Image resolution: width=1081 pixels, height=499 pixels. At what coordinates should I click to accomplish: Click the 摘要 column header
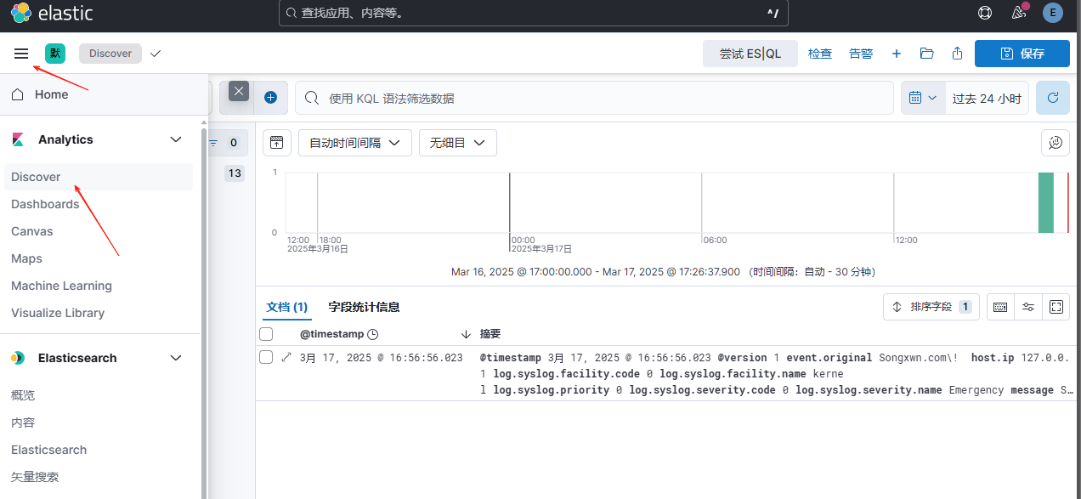point(490,334)
